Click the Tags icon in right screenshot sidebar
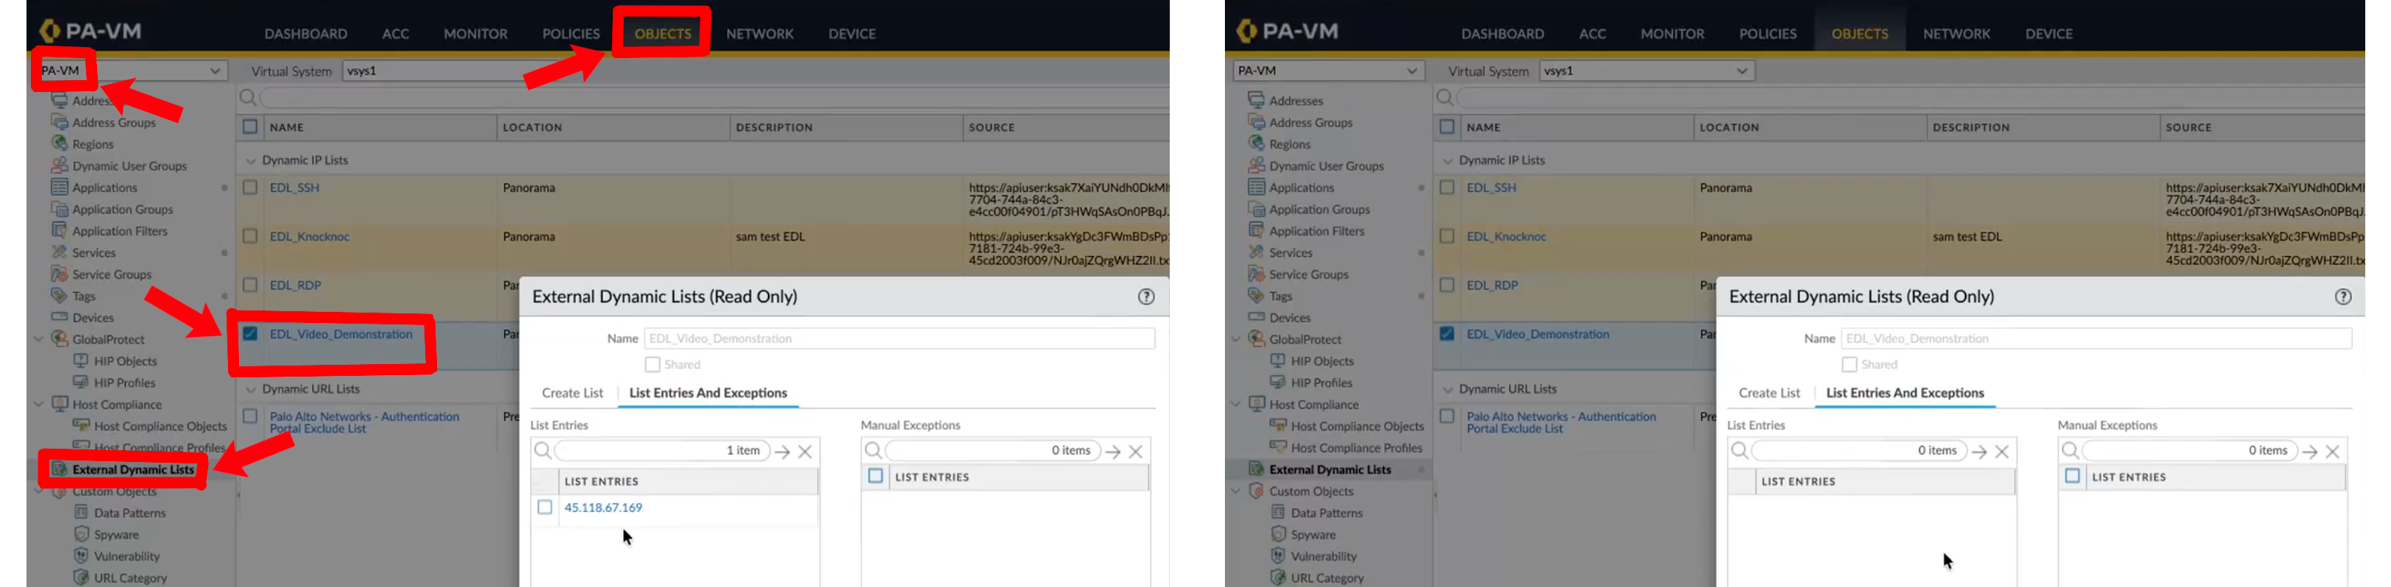The image size is (2391, 587). pos(1257,296)
